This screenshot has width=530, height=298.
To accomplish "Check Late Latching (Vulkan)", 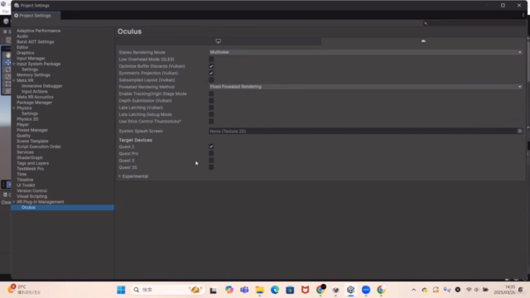I will point(211,108).
